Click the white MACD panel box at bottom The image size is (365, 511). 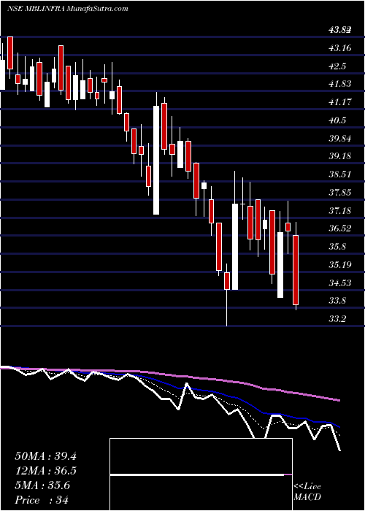coord(201,474)
